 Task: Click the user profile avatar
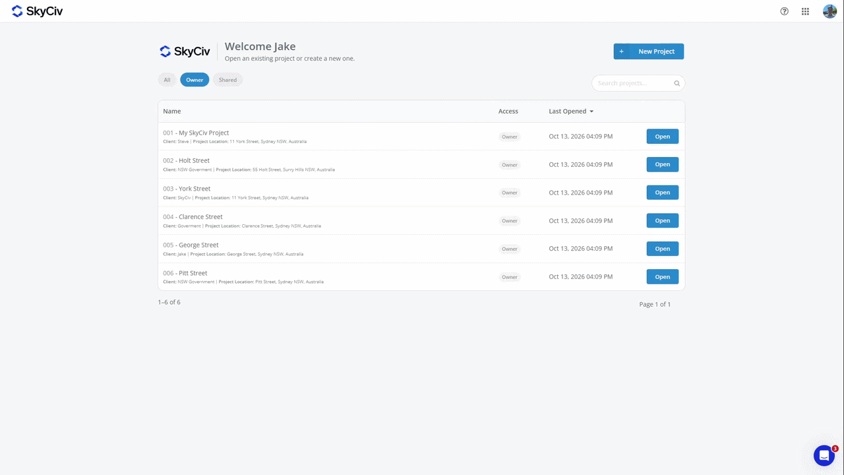(829, 11)
